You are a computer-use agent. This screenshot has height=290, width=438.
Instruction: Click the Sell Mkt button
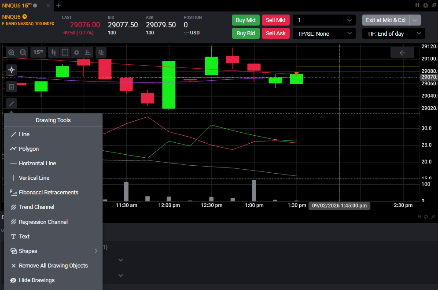click(276, 20)
